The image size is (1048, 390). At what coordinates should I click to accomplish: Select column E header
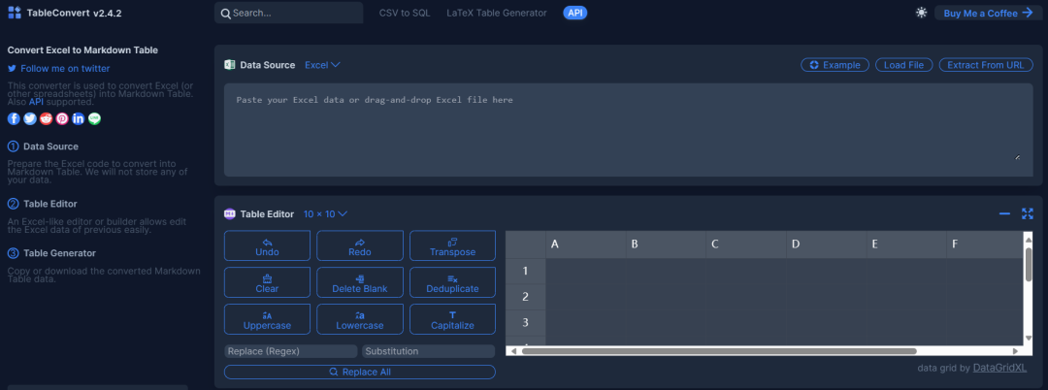click(x=907, y=244)
